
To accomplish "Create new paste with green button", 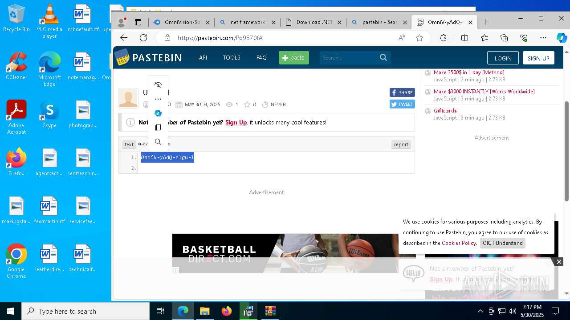I will coord(294,58).
